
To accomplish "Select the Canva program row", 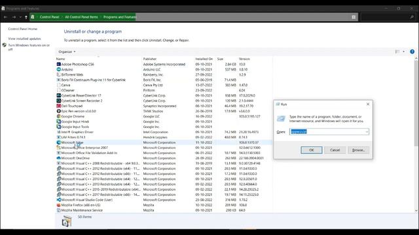I will click(x=164, y=85).
